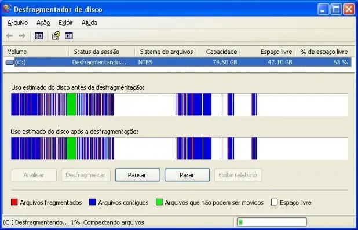Open the Arquivo menu

click(17, 23)
